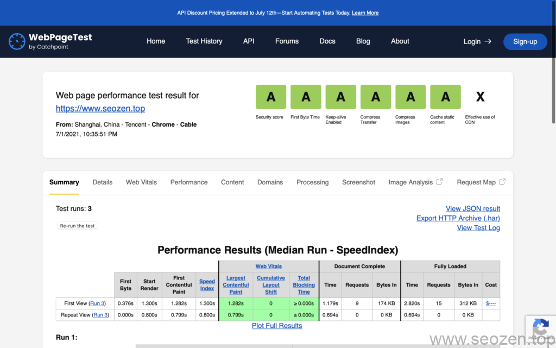Switch to the Details tab
Image resolution: width=556 pixels, height=348 pixels.
pos(103,182)
